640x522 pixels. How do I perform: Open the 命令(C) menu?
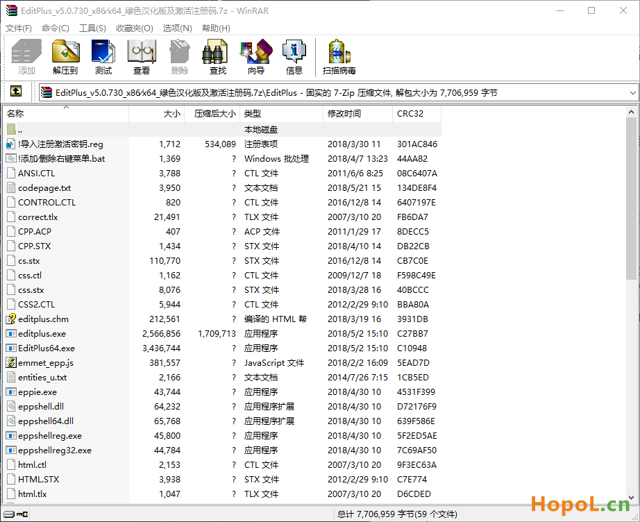coord(56,28)
